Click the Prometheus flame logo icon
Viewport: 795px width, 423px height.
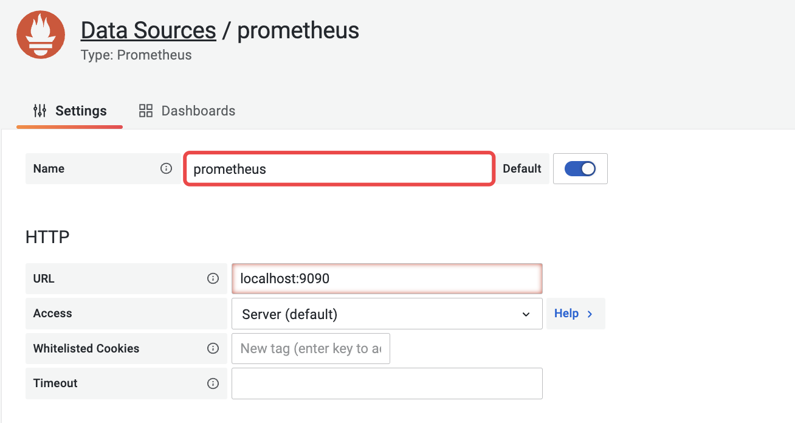41,35
